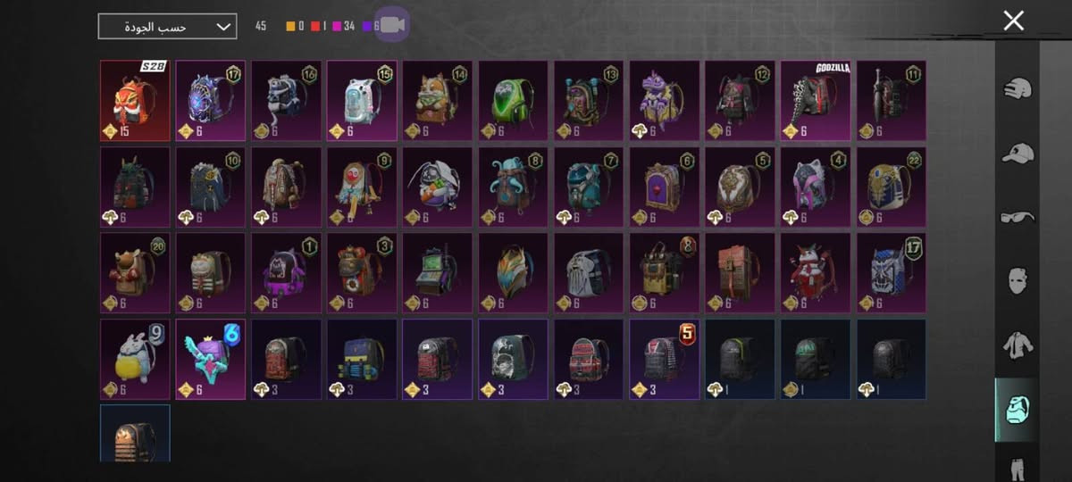This screenshot has height=482, width=1072.
Task: Select the GODZILLA backpack
Action: (x=816, y=101)
